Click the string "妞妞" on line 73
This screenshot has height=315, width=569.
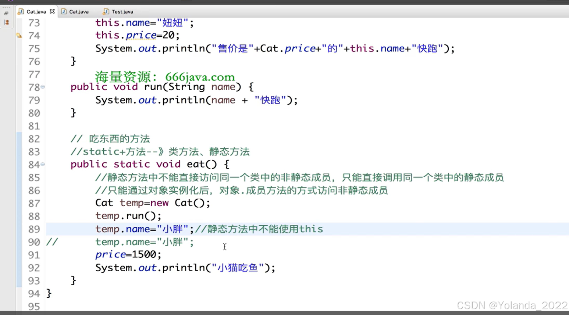point(173,23)
